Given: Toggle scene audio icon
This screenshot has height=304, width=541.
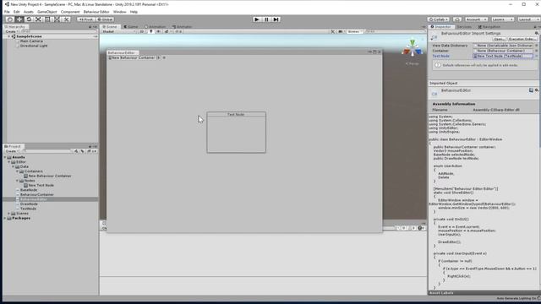Looking at the screenshot, I should tap(158, 31).
